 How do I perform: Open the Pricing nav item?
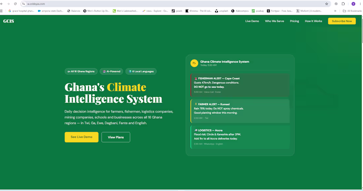pyautogui.click(x=294, y=21)
